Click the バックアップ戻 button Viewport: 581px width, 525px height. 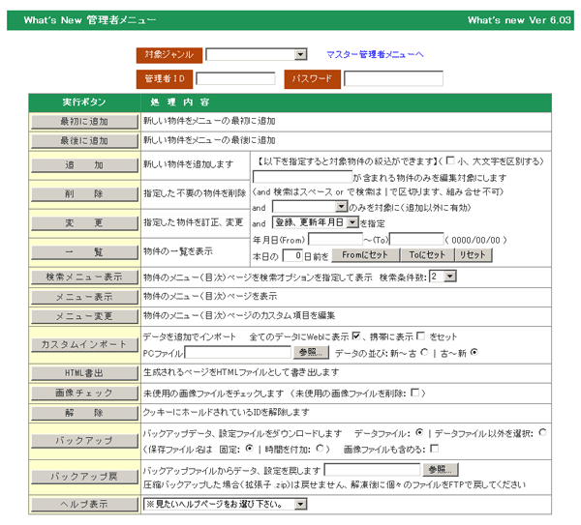tap(84, 477)
